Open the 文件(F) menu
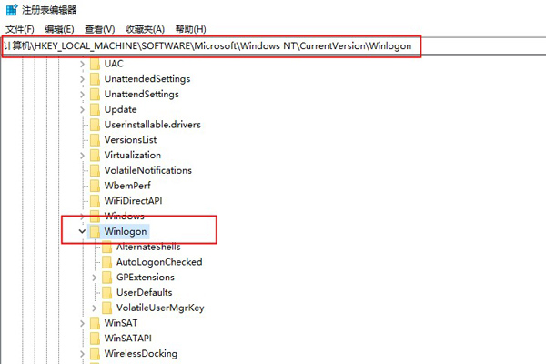Screen dimensions: 546x364 pyautogui.click(x=20, y=29)
